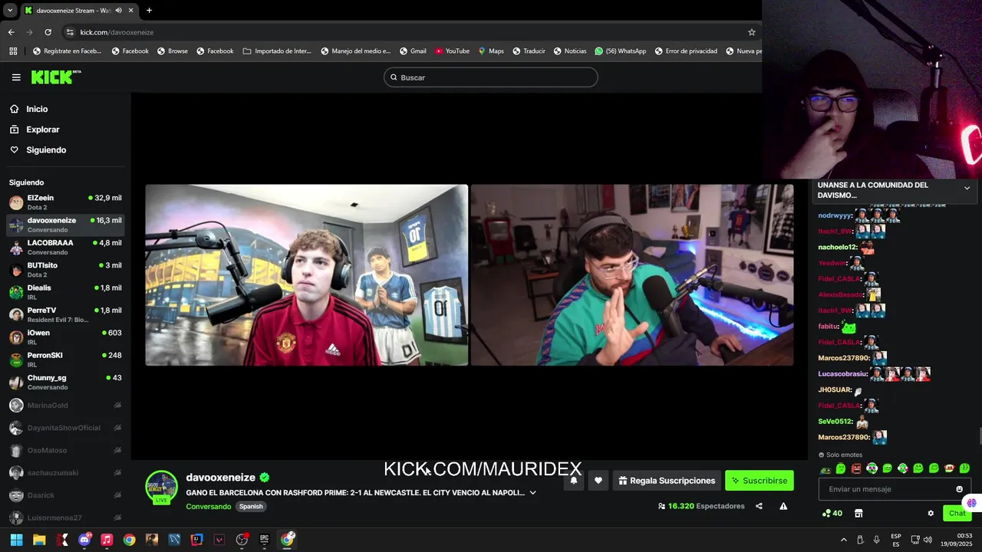Screen dimensions: 982x552
Task: Open the taskbar volume control
Action: click(928, 540)
